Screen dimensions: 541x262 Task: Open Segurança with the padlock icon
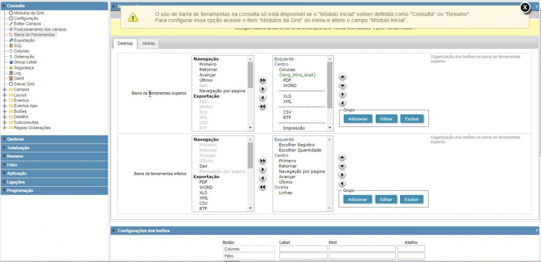click(x=23, y=67)
